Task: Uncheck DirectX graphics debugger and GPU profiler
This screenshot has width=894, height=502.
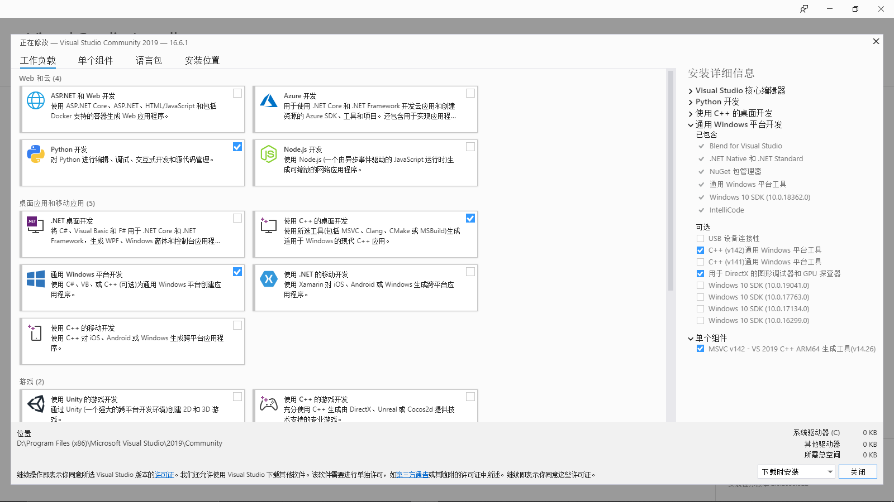Action: point(700,274)
